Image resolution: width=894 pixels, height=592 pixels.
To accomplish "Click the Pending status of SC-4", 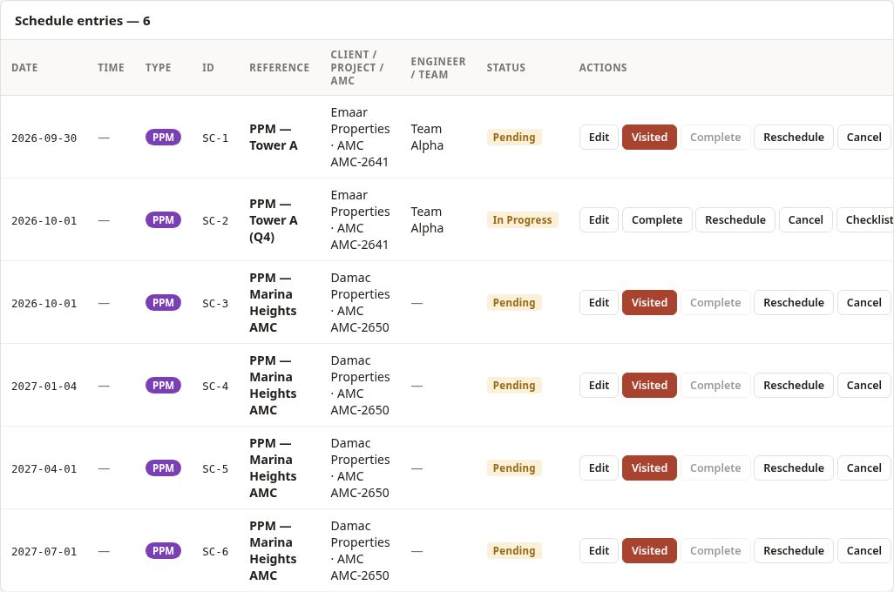I will click(x=514, y=385).
